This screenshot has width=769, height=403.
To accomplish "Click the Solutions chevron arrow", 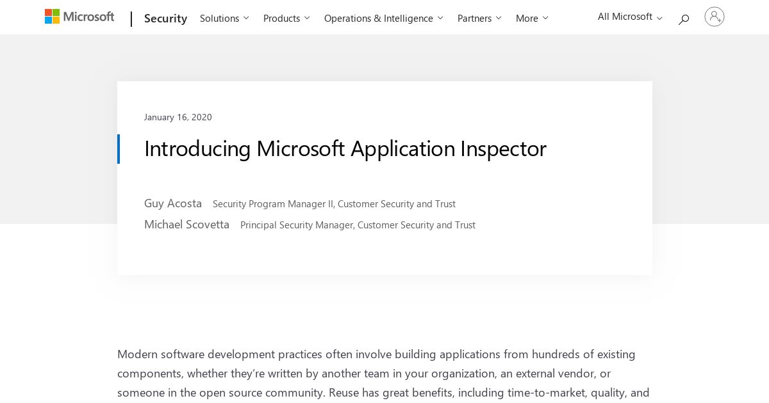I will tap(246, 18).
